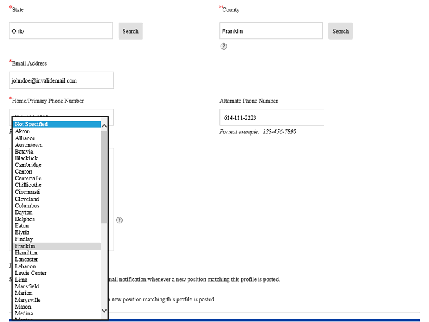The image size is (429, 322).
Task: Select Austintown from the city list
Action: (57, 145)
